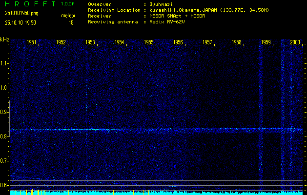This screenshot has height=195, width=307.
Task: Click the Recviving antenna field label
Action: click(x=113, y=22)
